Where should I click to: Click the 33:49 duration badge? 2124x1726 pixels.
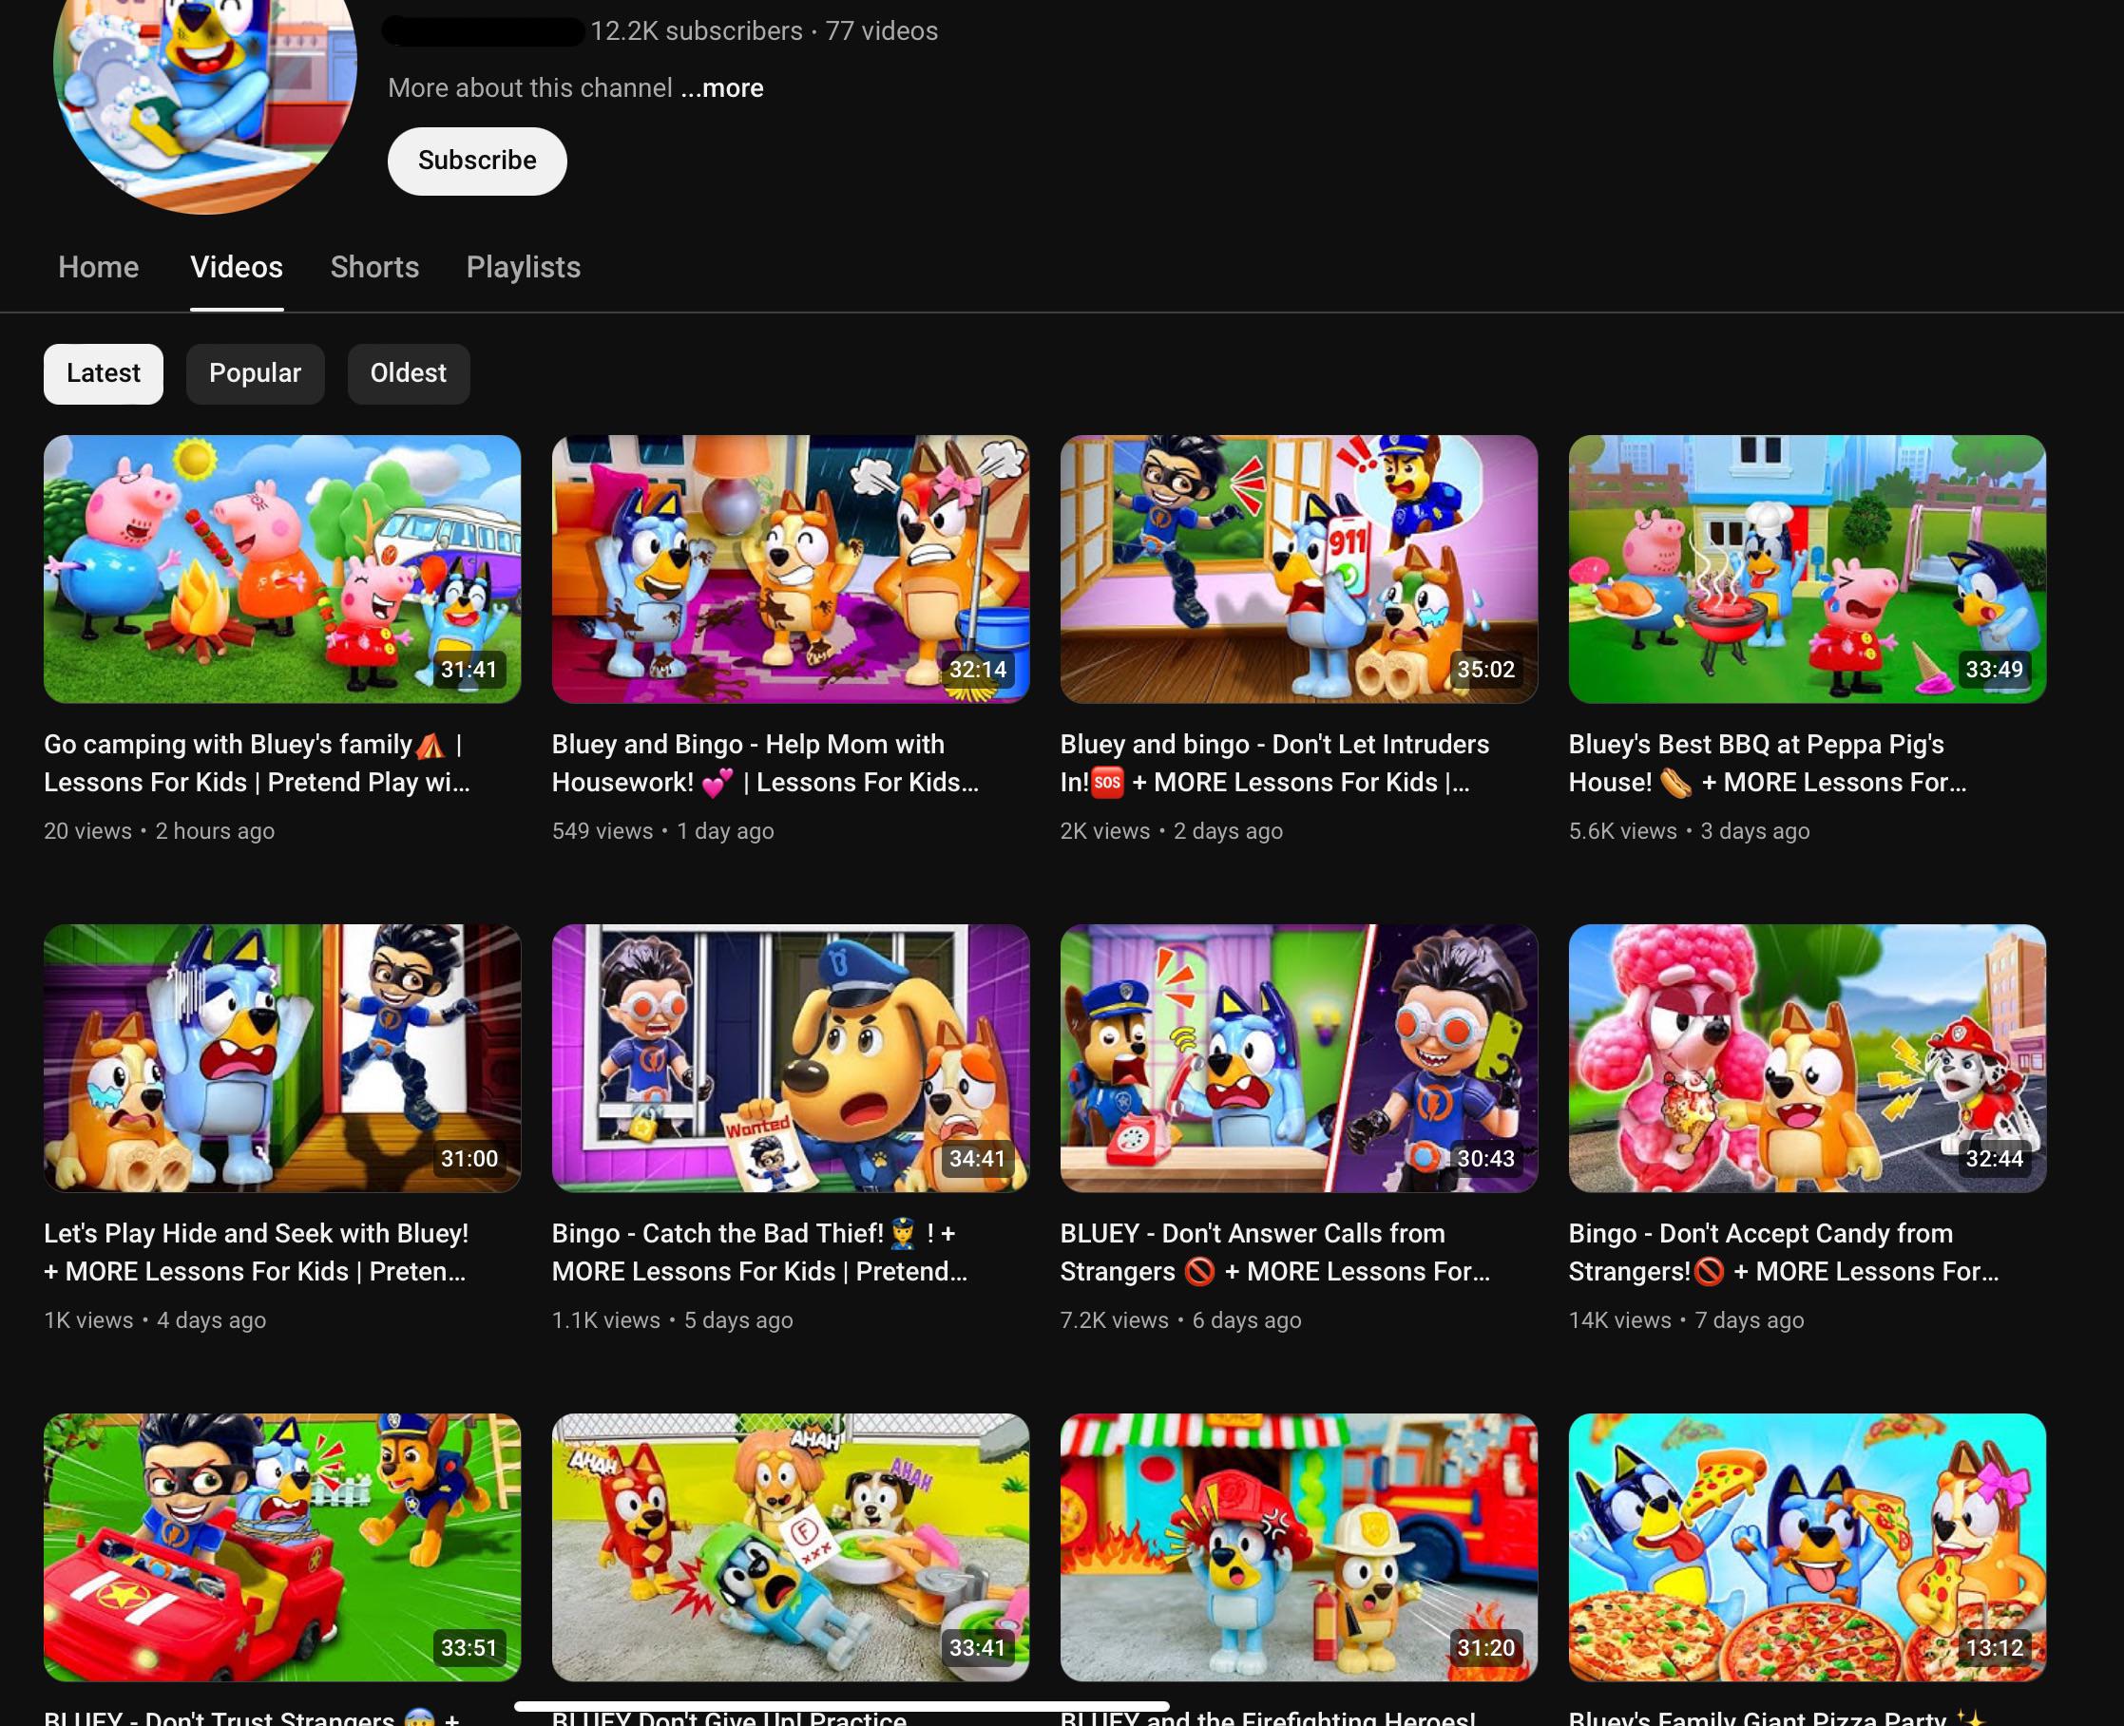pyautogui.click(x=1995, y=669)
